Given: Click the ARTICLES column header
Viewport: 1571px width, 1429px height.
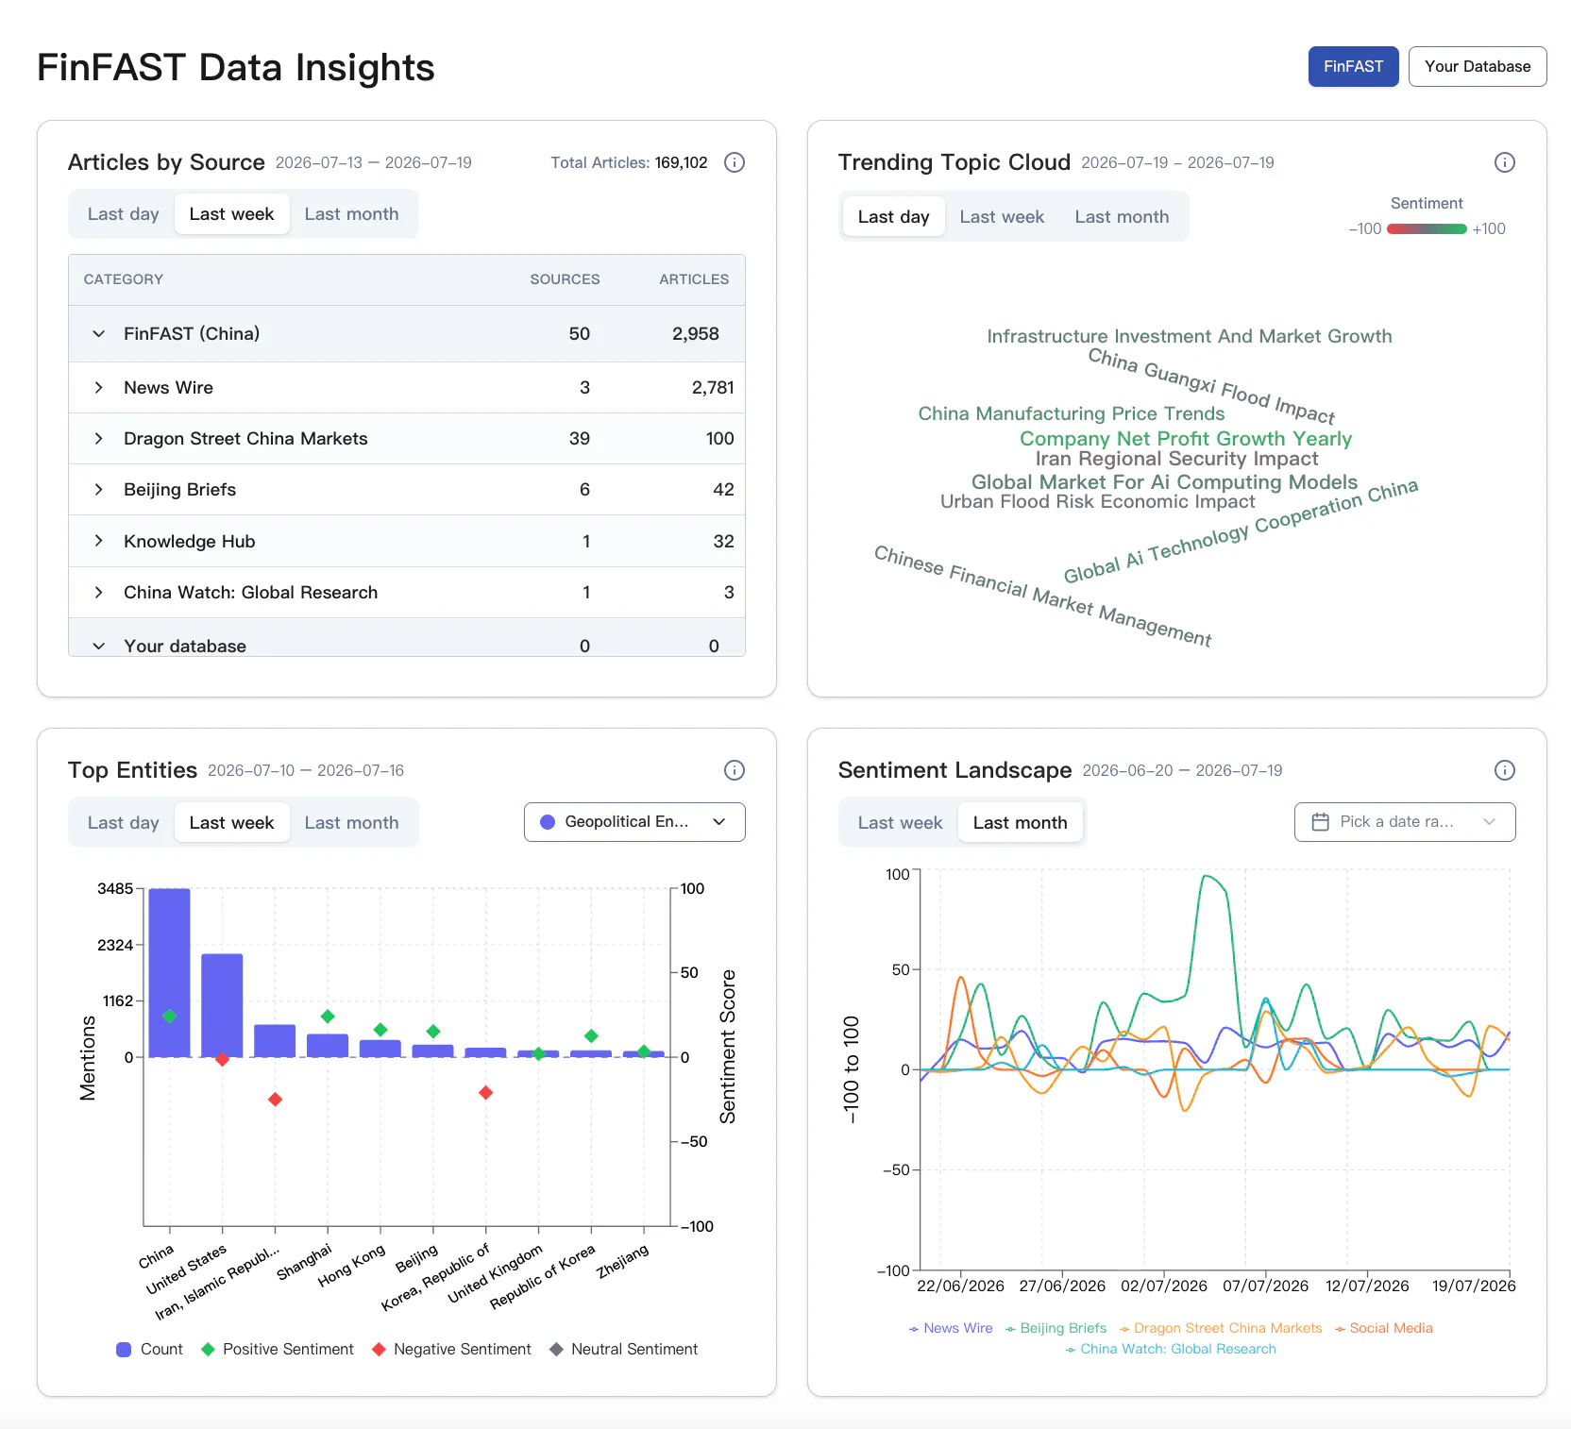Looking at the screenshot, I should point(694,279).
